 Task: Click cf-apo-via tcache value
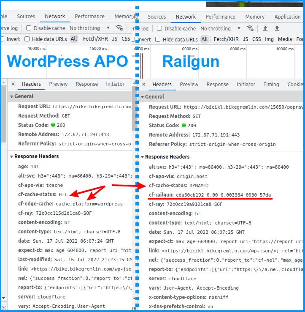point(54,185)
